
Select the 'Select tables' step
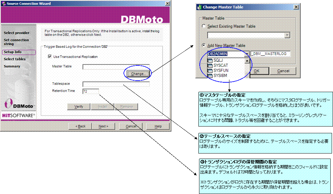15,59
